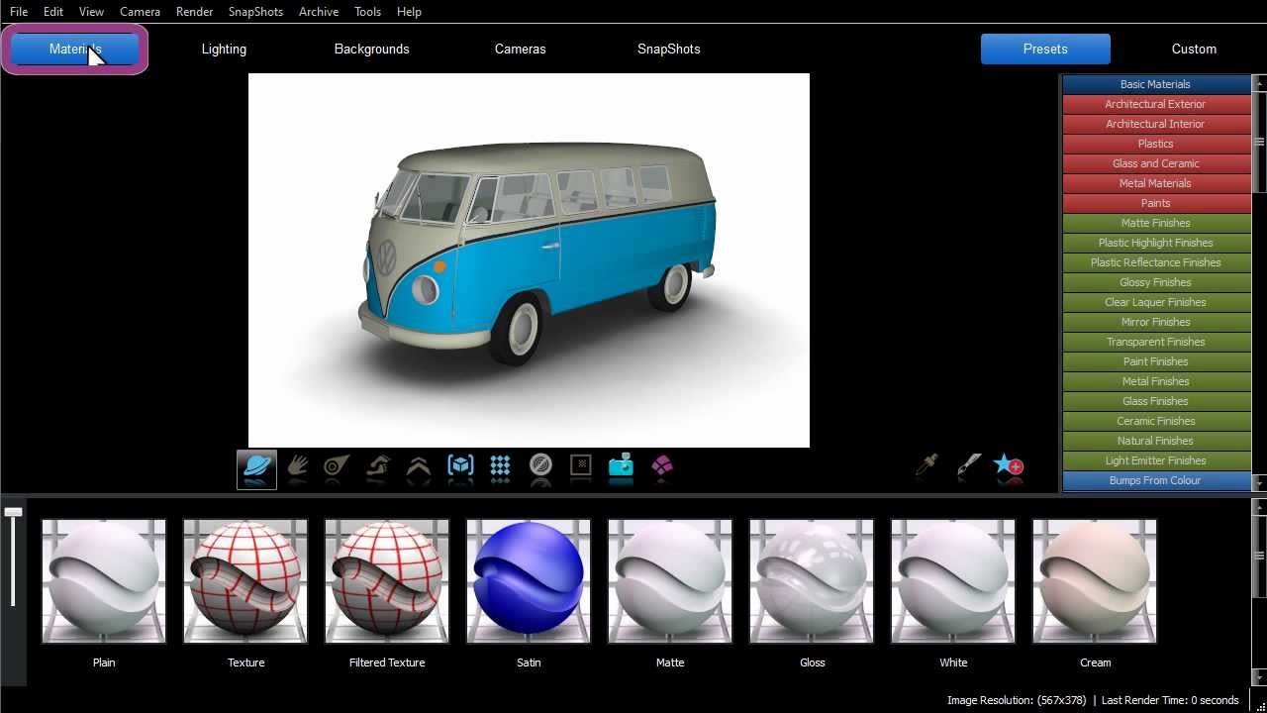Screen dimensions: 1267x713
Task: Select the paintbrush apply material icon
Action: pyautogui.click(x=969, y=466)
